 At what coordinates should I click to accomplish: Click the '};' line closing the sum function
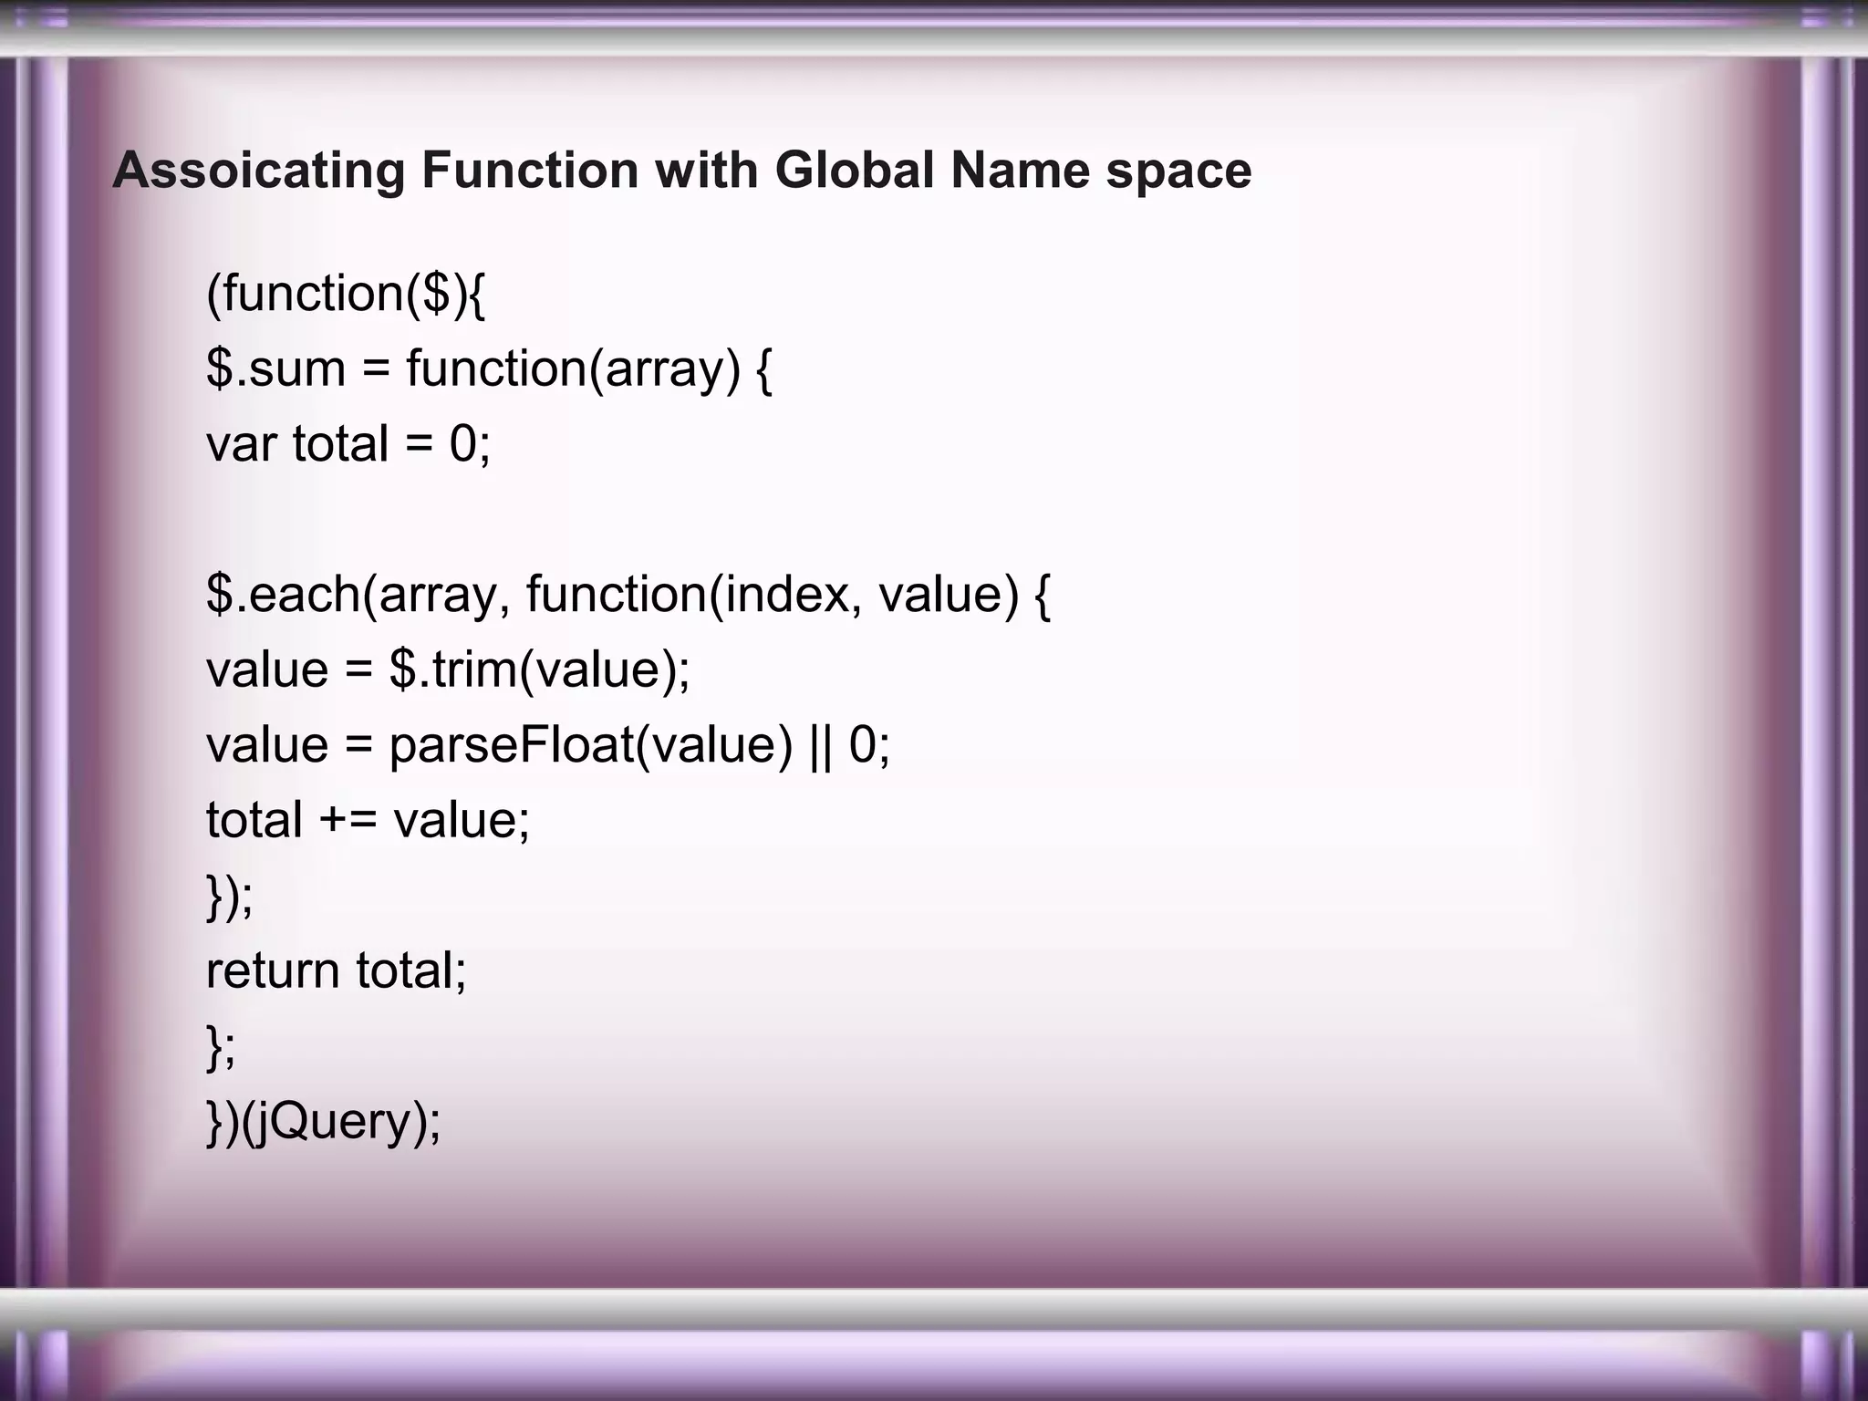coord(221,1046)
